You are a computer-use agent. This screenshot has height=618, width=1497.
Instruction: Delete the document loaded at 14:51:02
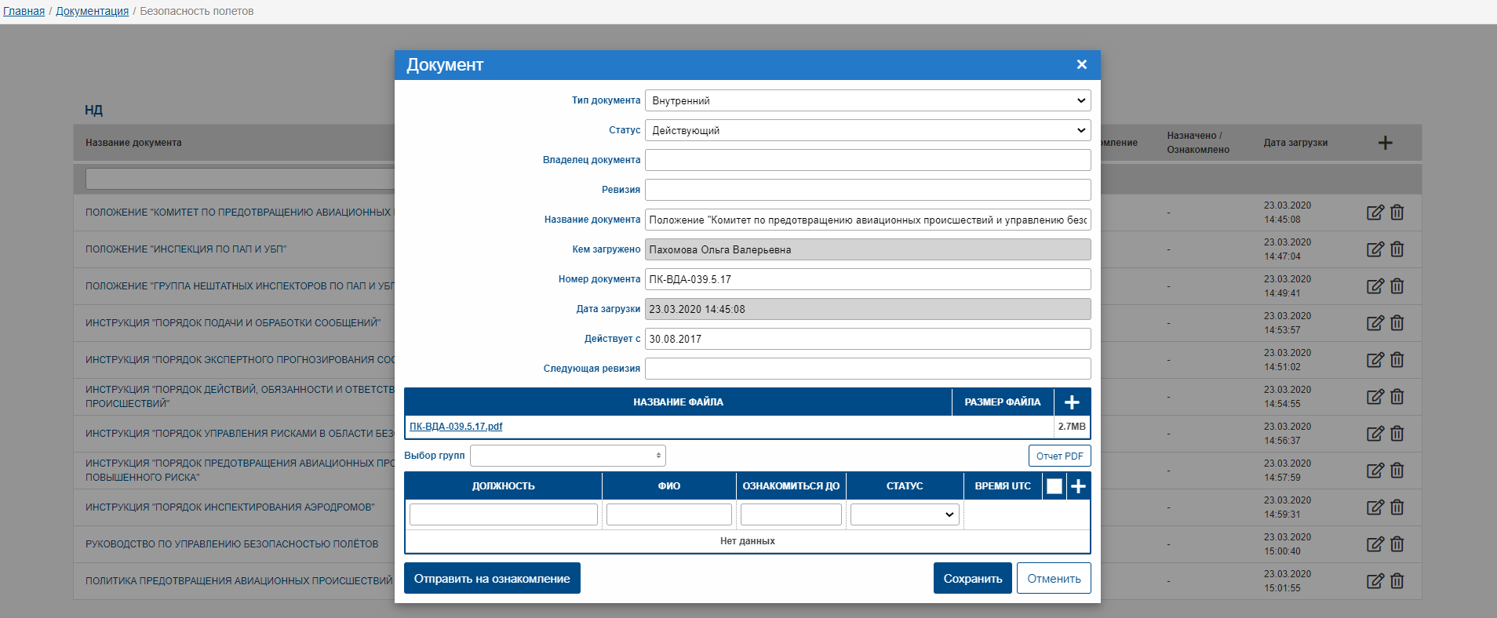coord(1397,360)
